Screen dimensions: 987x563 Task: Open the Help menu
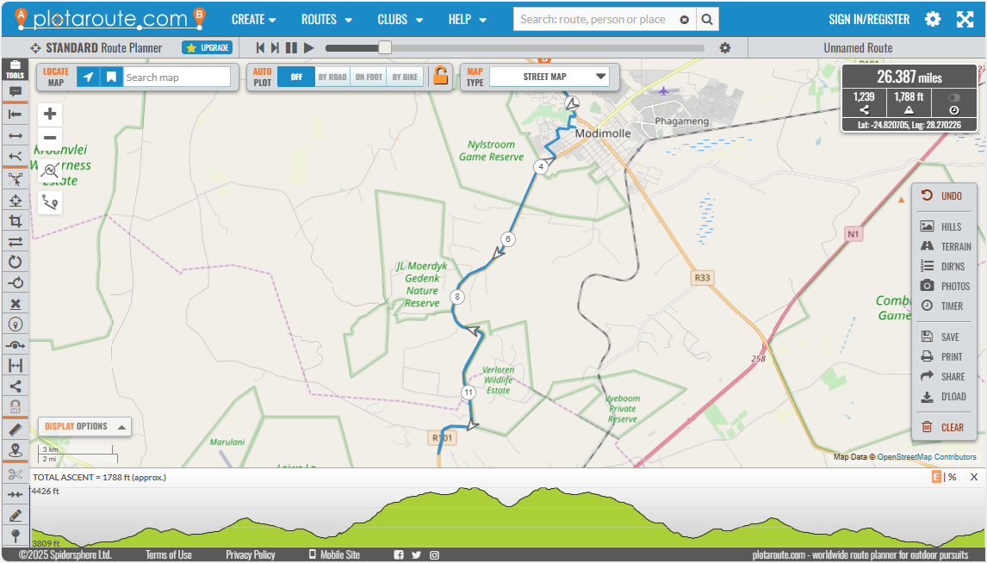[468, 20]
